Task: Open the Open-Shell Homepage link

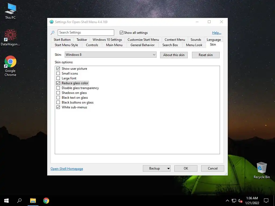Action: (67, 168)
